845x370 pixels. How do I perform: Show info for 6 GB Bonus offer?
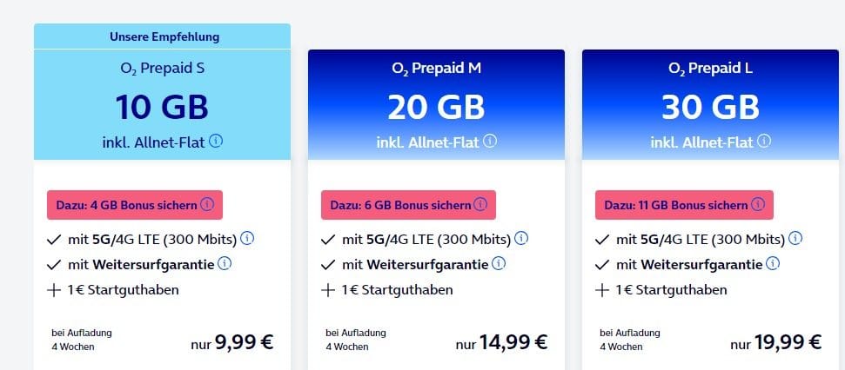[x=480, y=204]
